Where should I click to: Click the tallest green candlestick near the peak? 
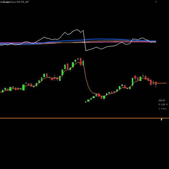pyautogui.click(x=73, y=65)
